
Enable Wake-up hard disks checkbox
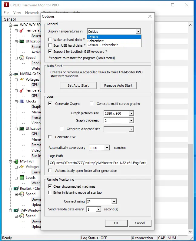[50, 39]
